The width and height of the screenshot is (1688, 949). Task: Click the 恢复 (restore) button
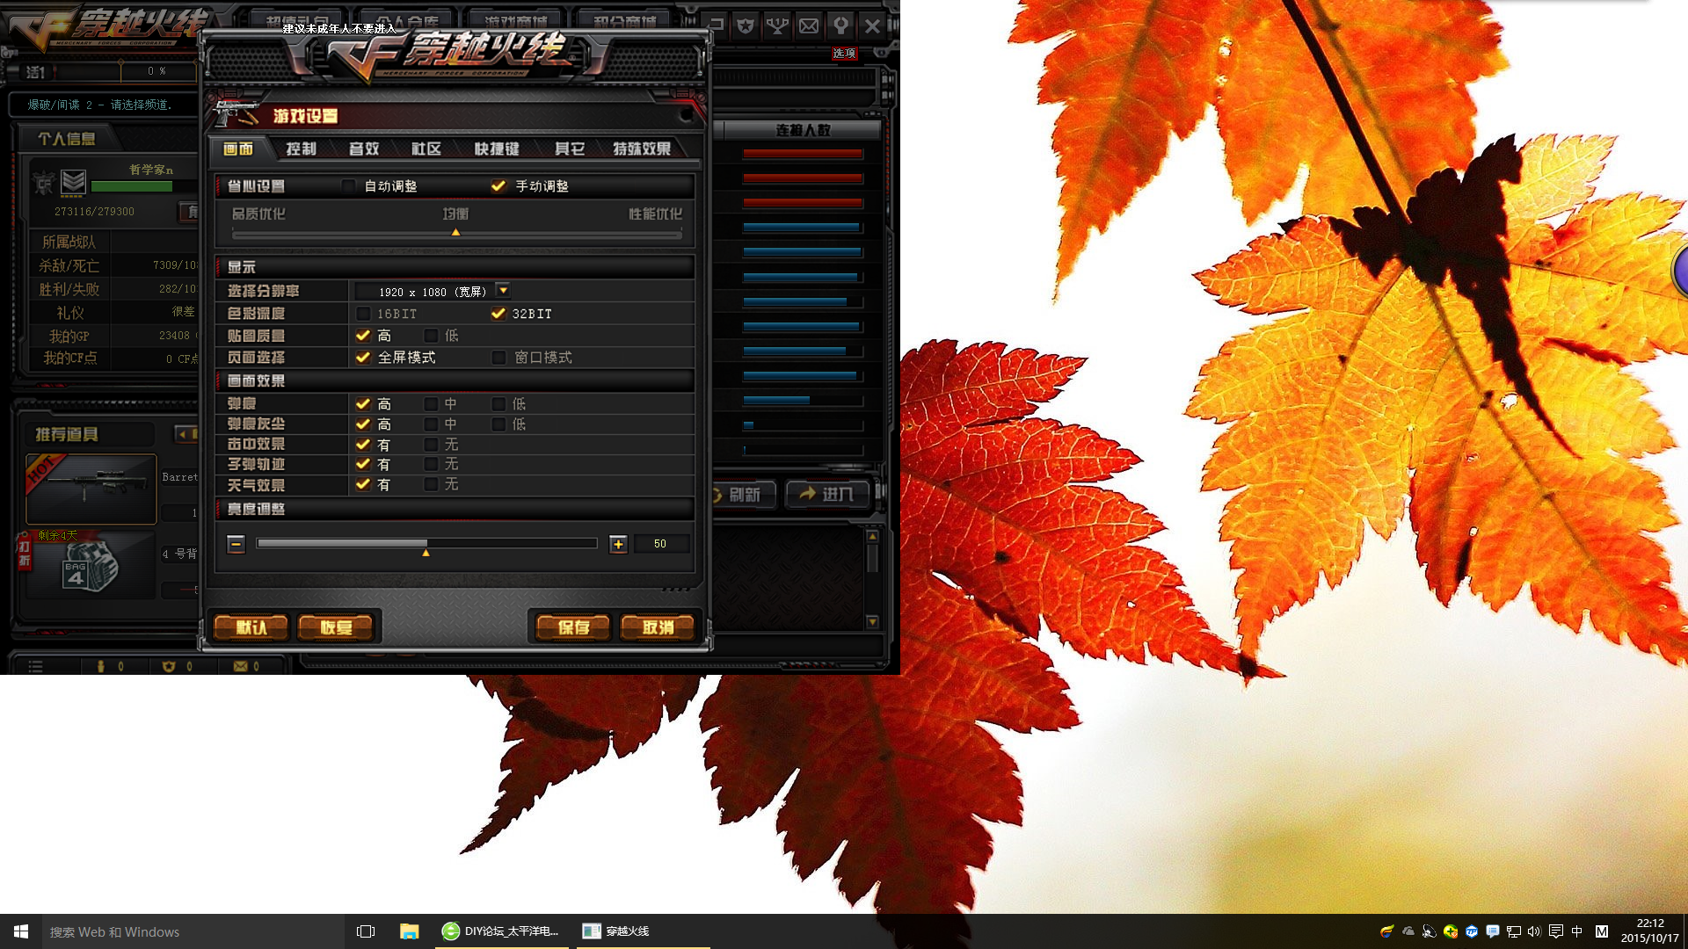[x=336, y=627]
